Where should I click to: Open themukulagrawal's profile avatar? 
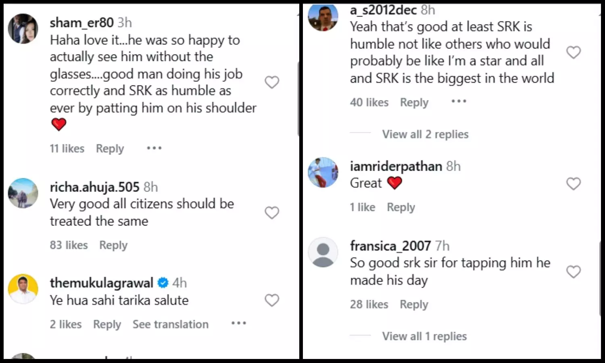pyautogui.click(x=23, y=289)
